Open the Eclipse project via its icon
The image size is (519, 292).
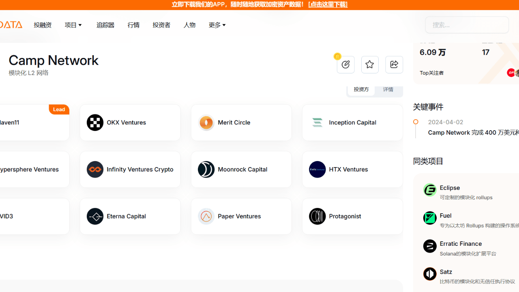click(430, 190)
